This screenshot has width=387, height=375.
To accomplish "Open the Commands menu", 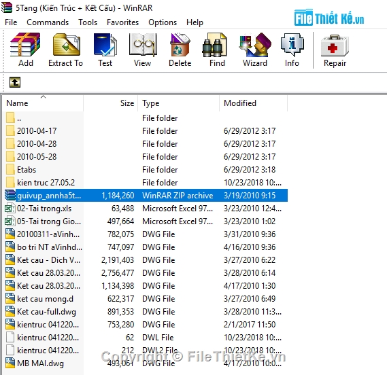I will point(48,22).
